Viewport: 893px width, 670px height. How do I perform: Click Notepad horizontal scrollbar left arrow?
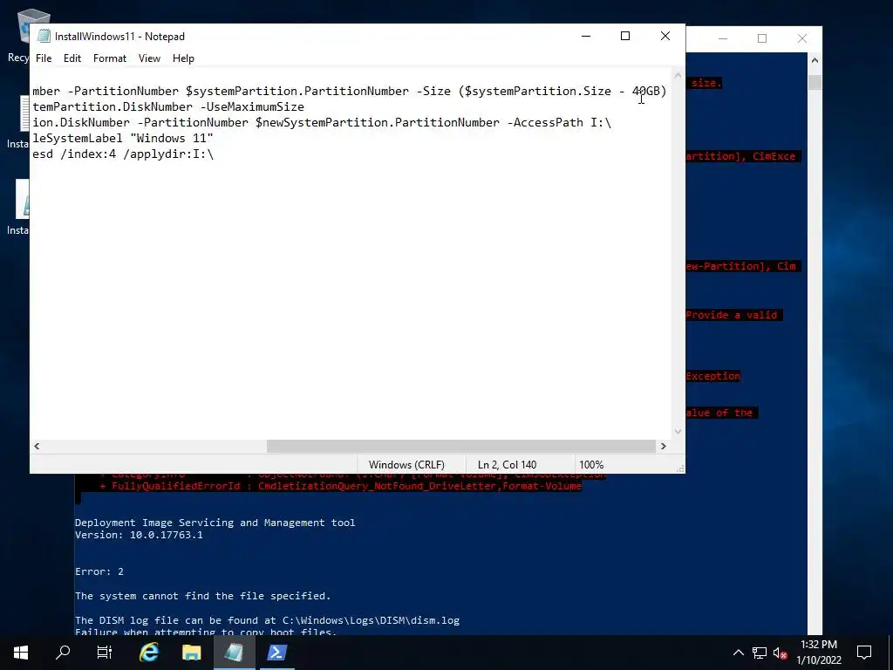(x=37, y=446)
